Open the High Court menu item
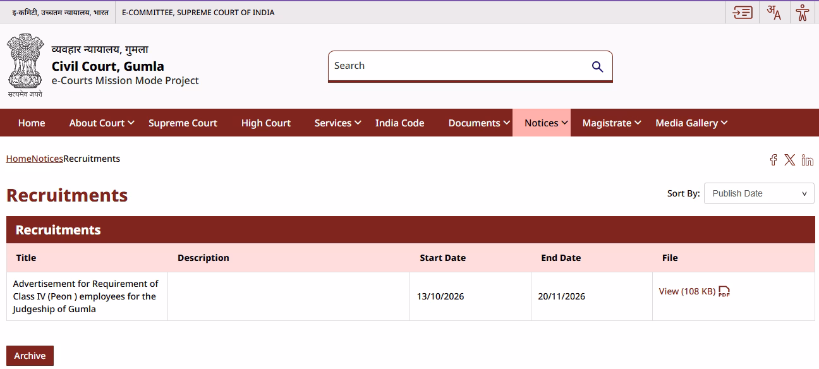 (266, 123)
